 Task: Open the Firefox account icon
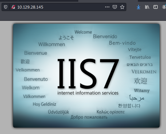click(164, 7)
